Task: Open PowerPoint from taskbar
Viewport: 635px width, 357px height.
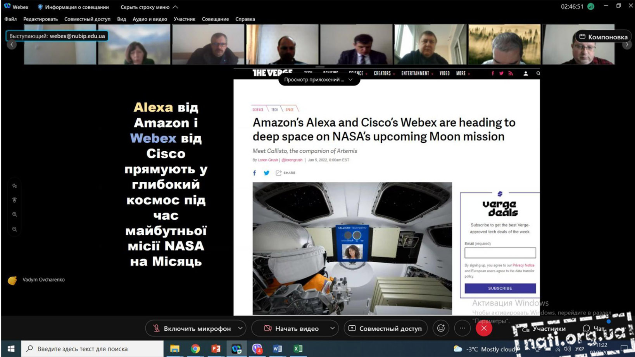Action: tap(216, 348)
